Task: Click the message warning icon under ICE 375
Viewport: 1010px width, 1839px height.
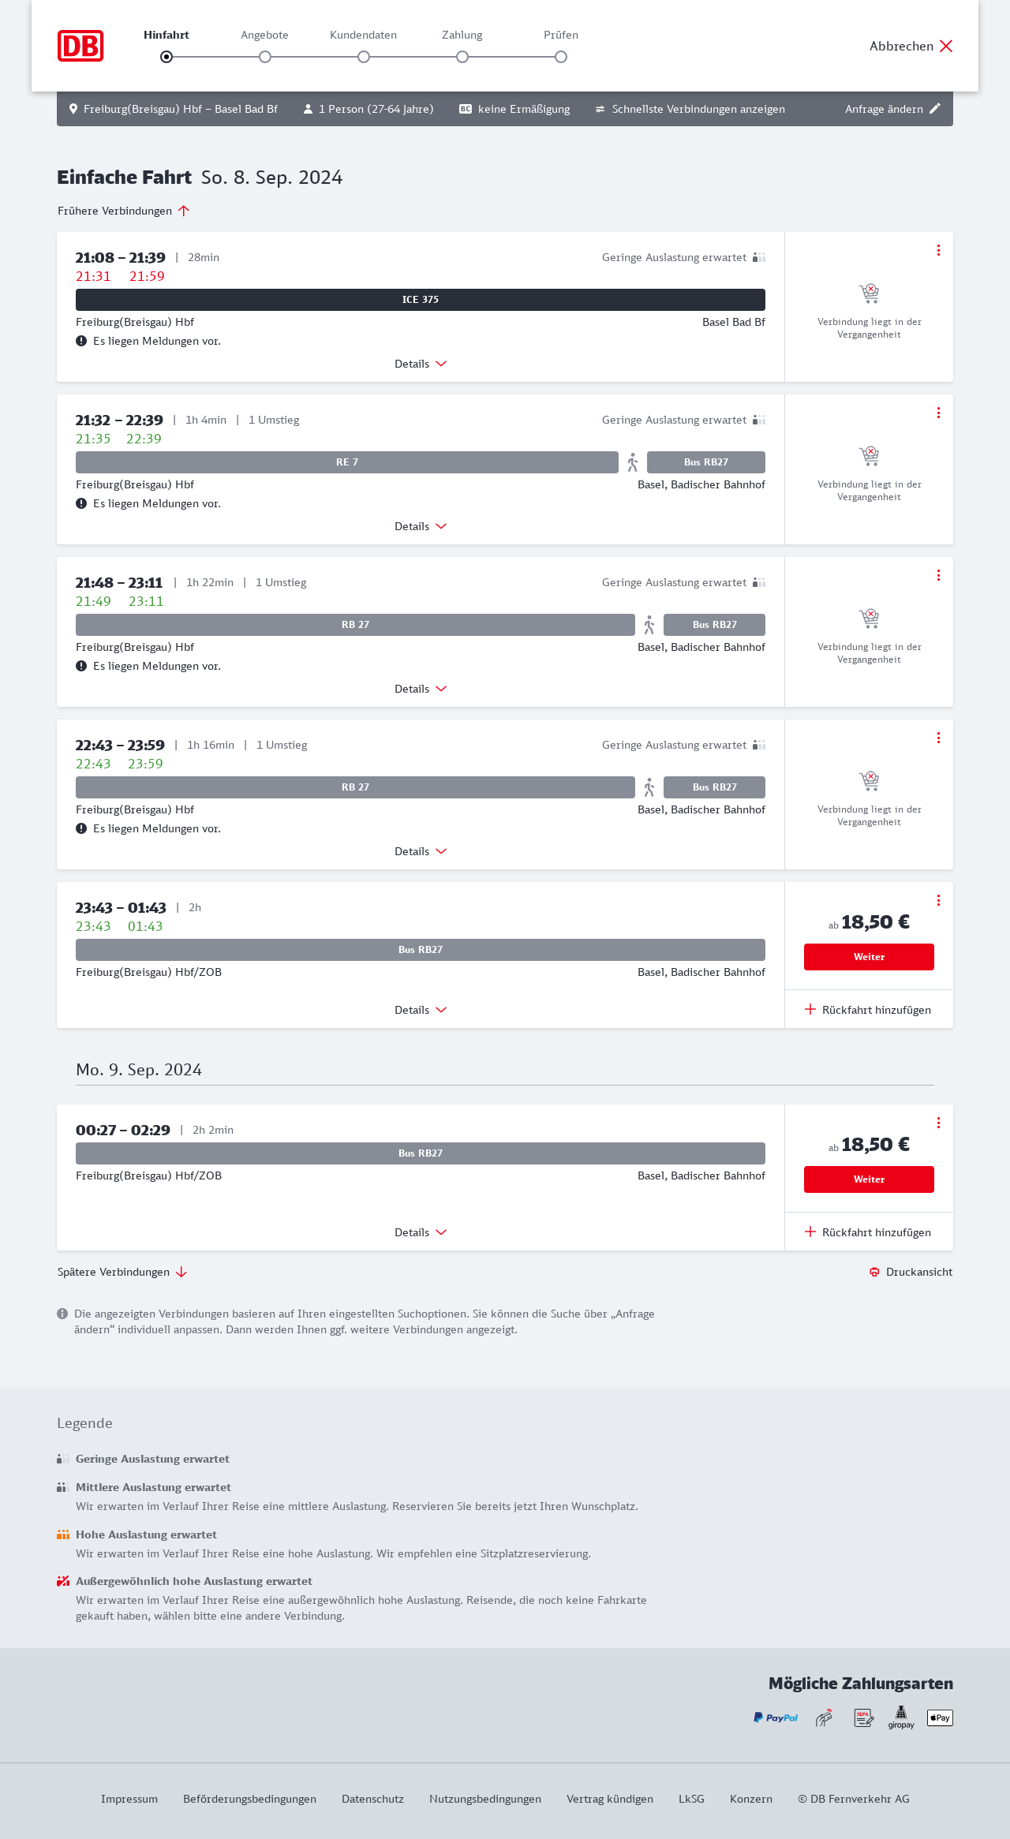Action: [81, 341]
